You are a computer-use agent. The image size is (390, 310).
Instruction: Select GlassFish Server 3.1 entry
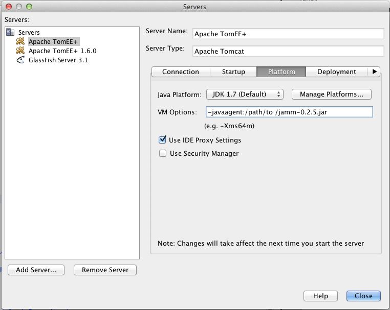58,60
